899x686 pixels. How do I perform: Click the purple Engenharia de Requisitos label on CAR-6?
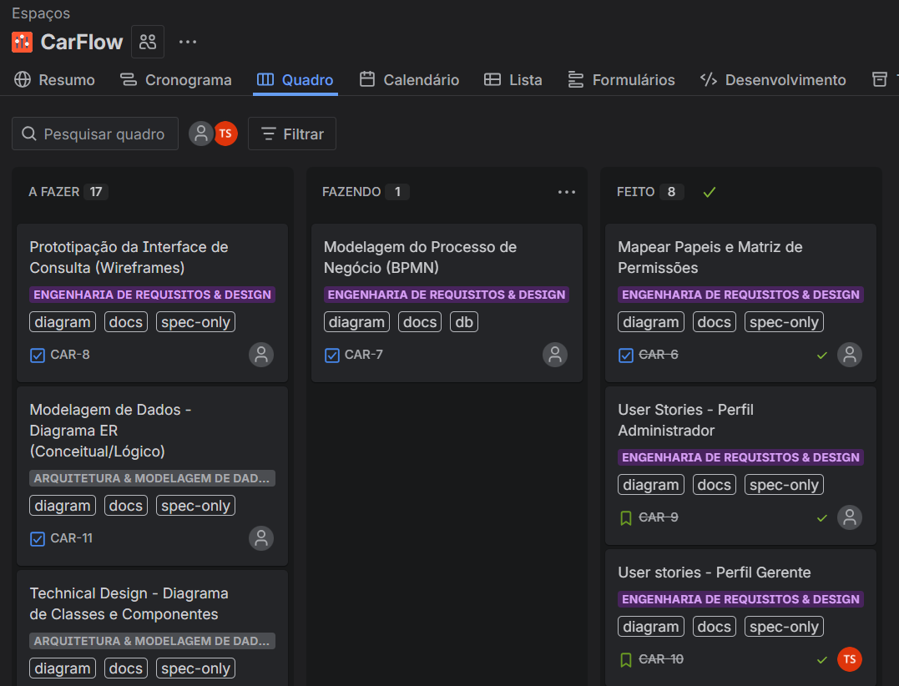tap(740, 295)
